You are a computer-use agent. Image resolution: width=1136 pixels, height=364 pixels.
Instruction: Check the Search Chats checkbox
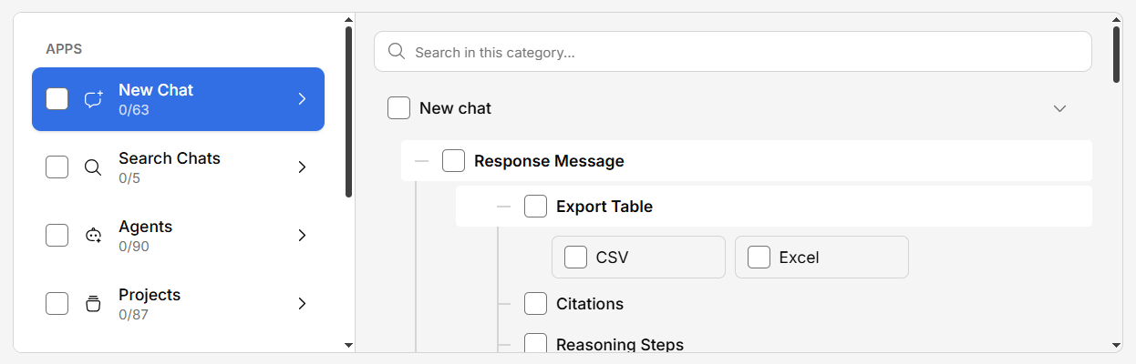[x=57, y=167]
